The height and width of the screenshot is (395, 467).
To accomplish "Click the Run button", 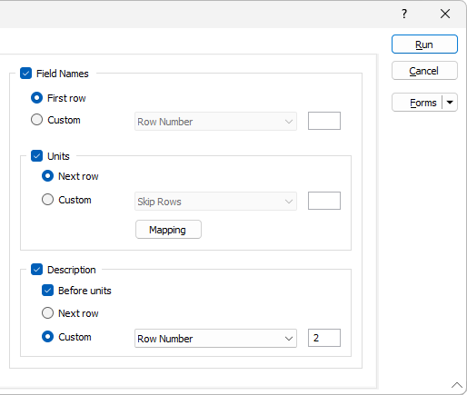I will click(424, 44).
